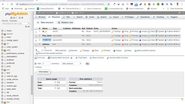Click Change for the id column
Screen dimensions: 185x104
click(116, 31)
